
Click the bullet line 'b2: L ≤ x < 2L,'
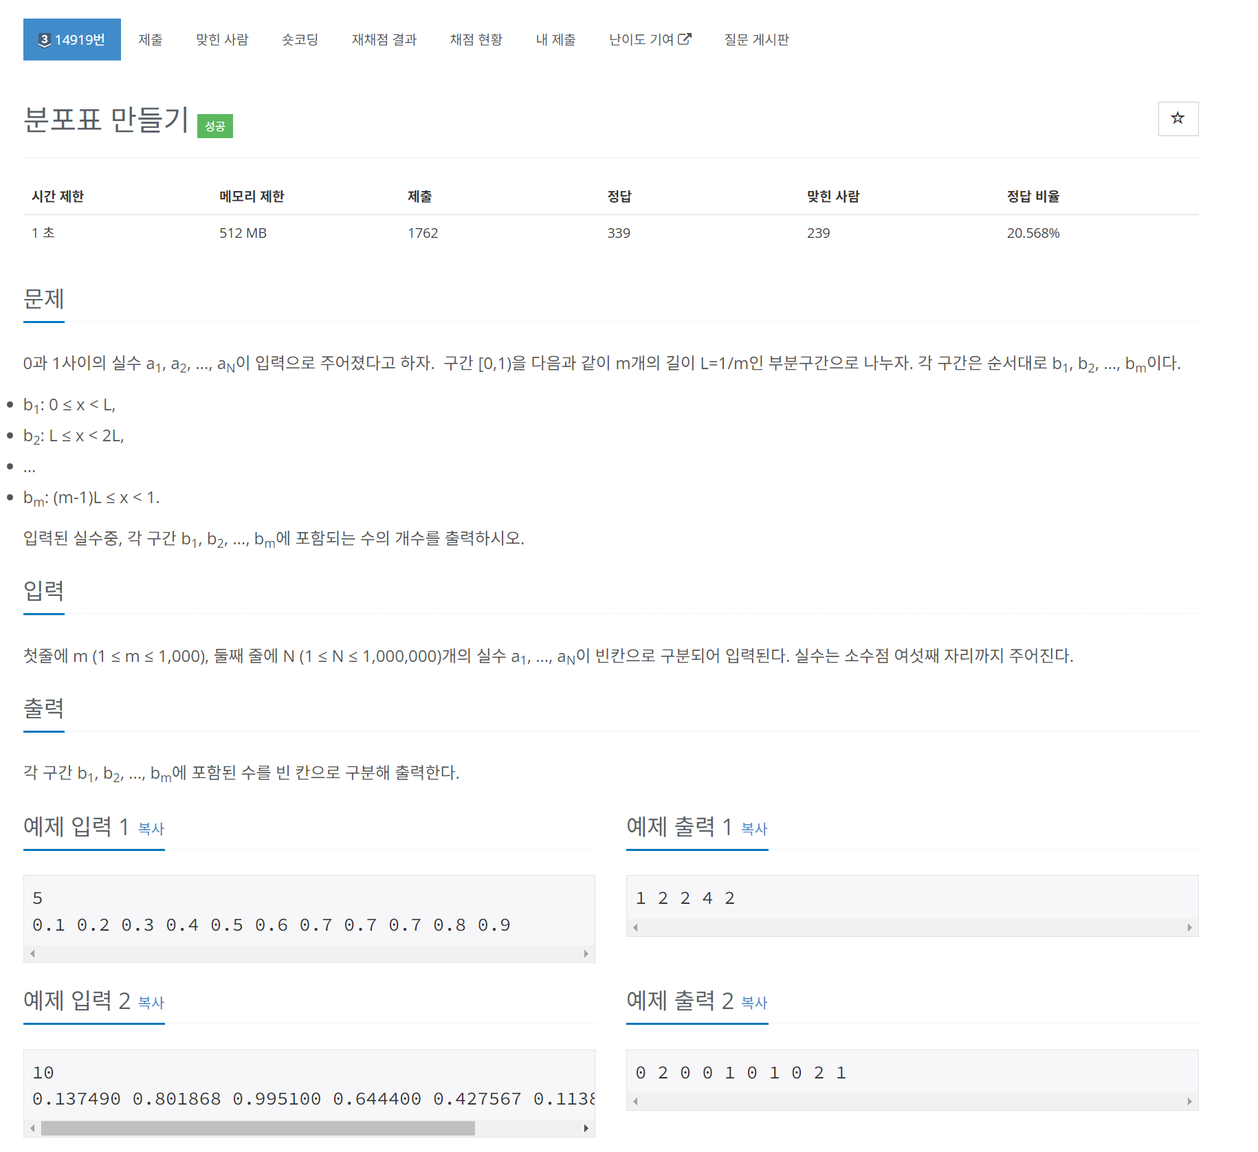coord(74,436)
